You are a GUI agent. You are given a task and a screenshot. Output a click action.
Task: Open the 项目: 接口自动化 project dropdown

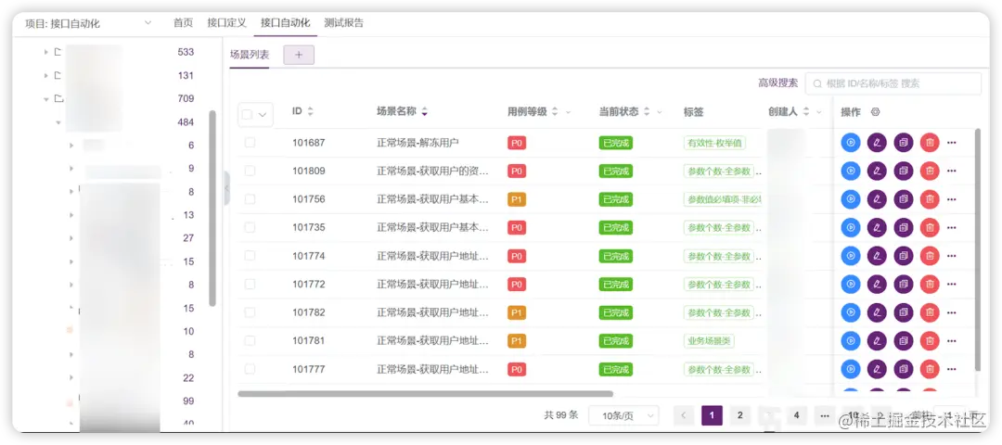pyautogui.click(x=88, y=23)
